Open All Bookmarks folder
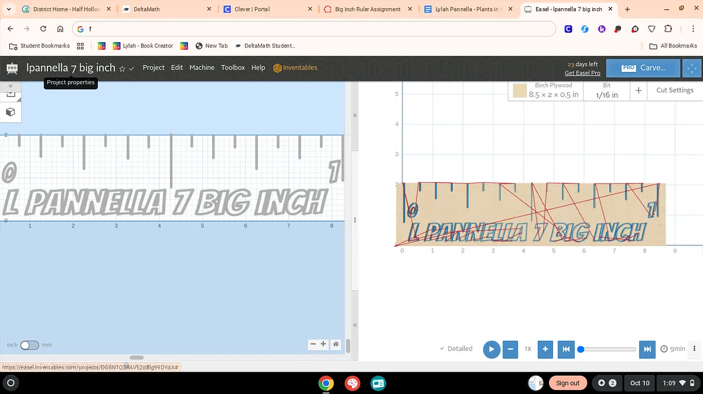This screenshot has height=394, width=703. click(x=673, y=46)
